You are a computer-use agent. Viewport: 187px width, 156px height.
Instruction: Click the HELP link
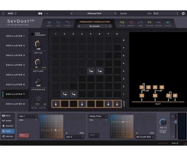(x=175, y=143)
